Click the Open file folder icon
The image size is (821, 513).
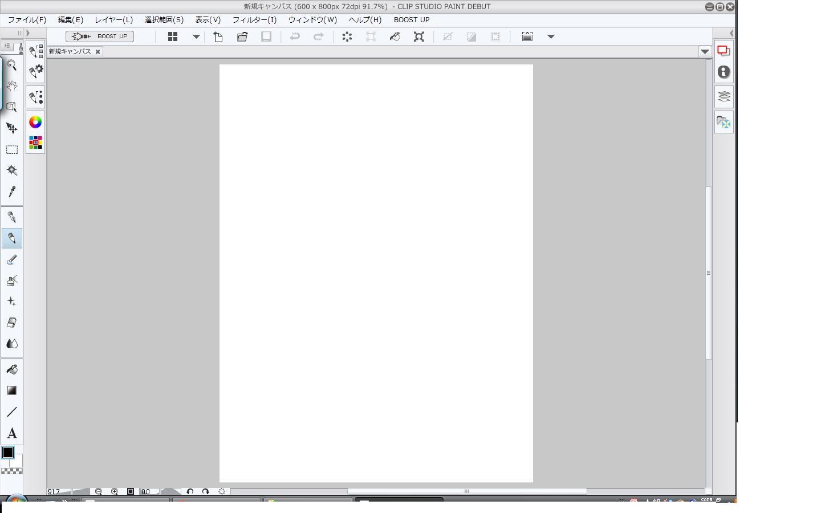coord(242,36)
